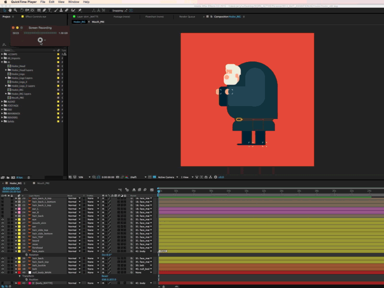Expand the AUDIO folder
The height and width of the screenshot is (288, 384).
2,102
